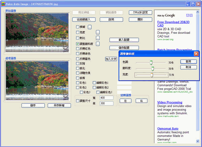The width and height of the screenshot is (202, 147).
Task: Click the ad previous arrow icon
Action: click(187, 15)
